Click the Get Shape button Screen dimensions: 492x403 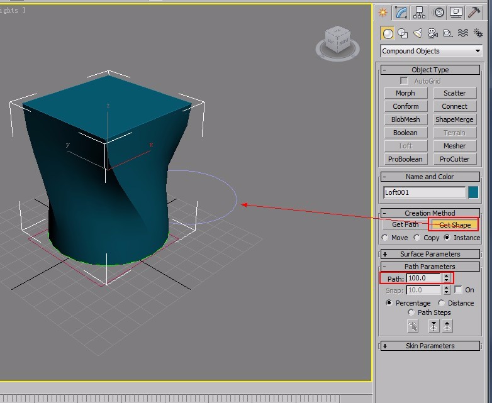pos(455,225)
